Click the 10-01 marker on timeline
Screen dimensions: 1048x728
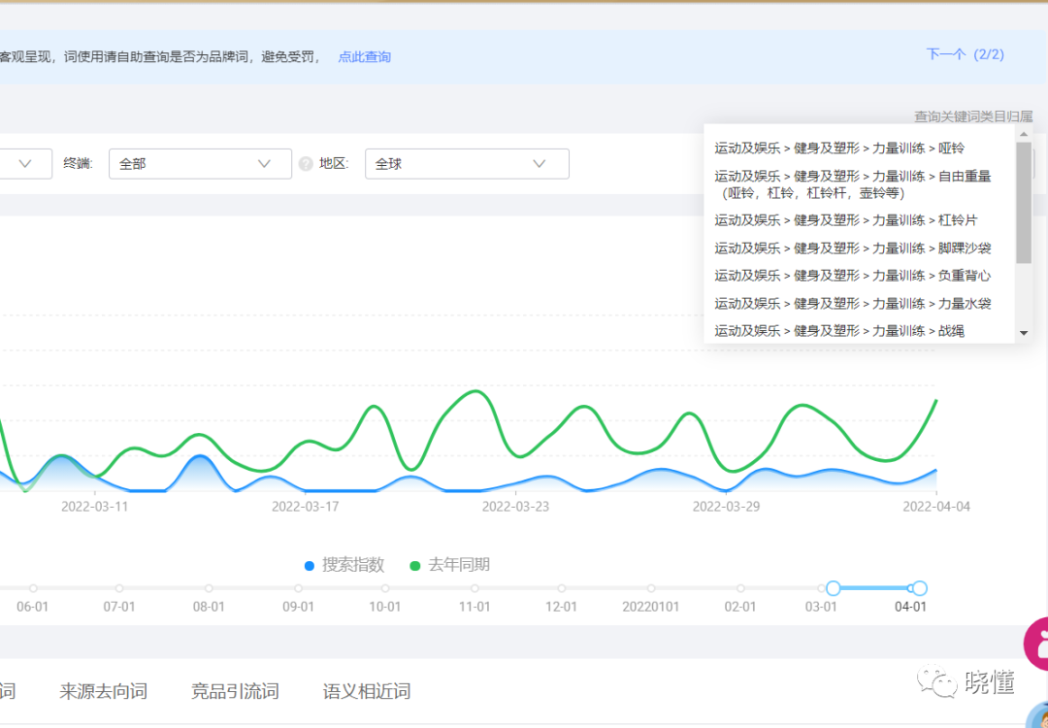click(385, 588)
